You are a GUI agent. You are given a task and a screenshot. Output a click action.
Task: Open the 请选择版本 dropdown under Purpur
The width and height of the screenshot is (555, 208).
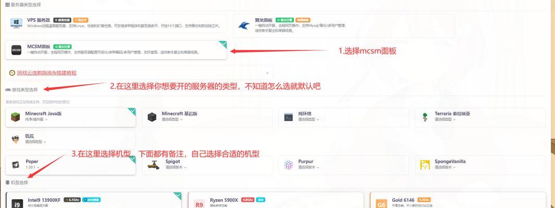pyautogui.click(x=309, y=167)
